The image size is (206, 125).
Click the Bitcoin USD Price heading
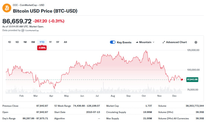pyautogui.click(x=45, y=11)
